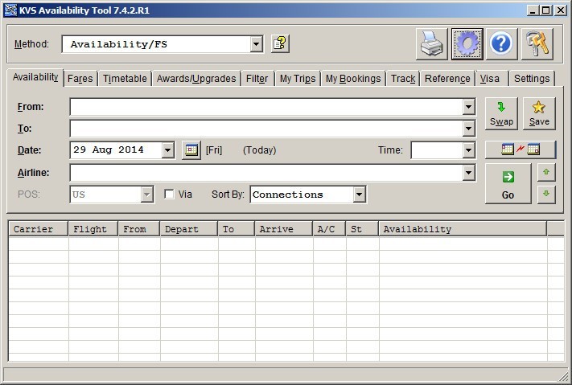Click the Depart column header
This screenshot has height=385, width=572.
189,229
